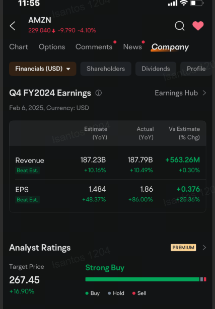Tap the +0.376 EPS difference value
Viewport: 215px width, 309px height.
188,189
